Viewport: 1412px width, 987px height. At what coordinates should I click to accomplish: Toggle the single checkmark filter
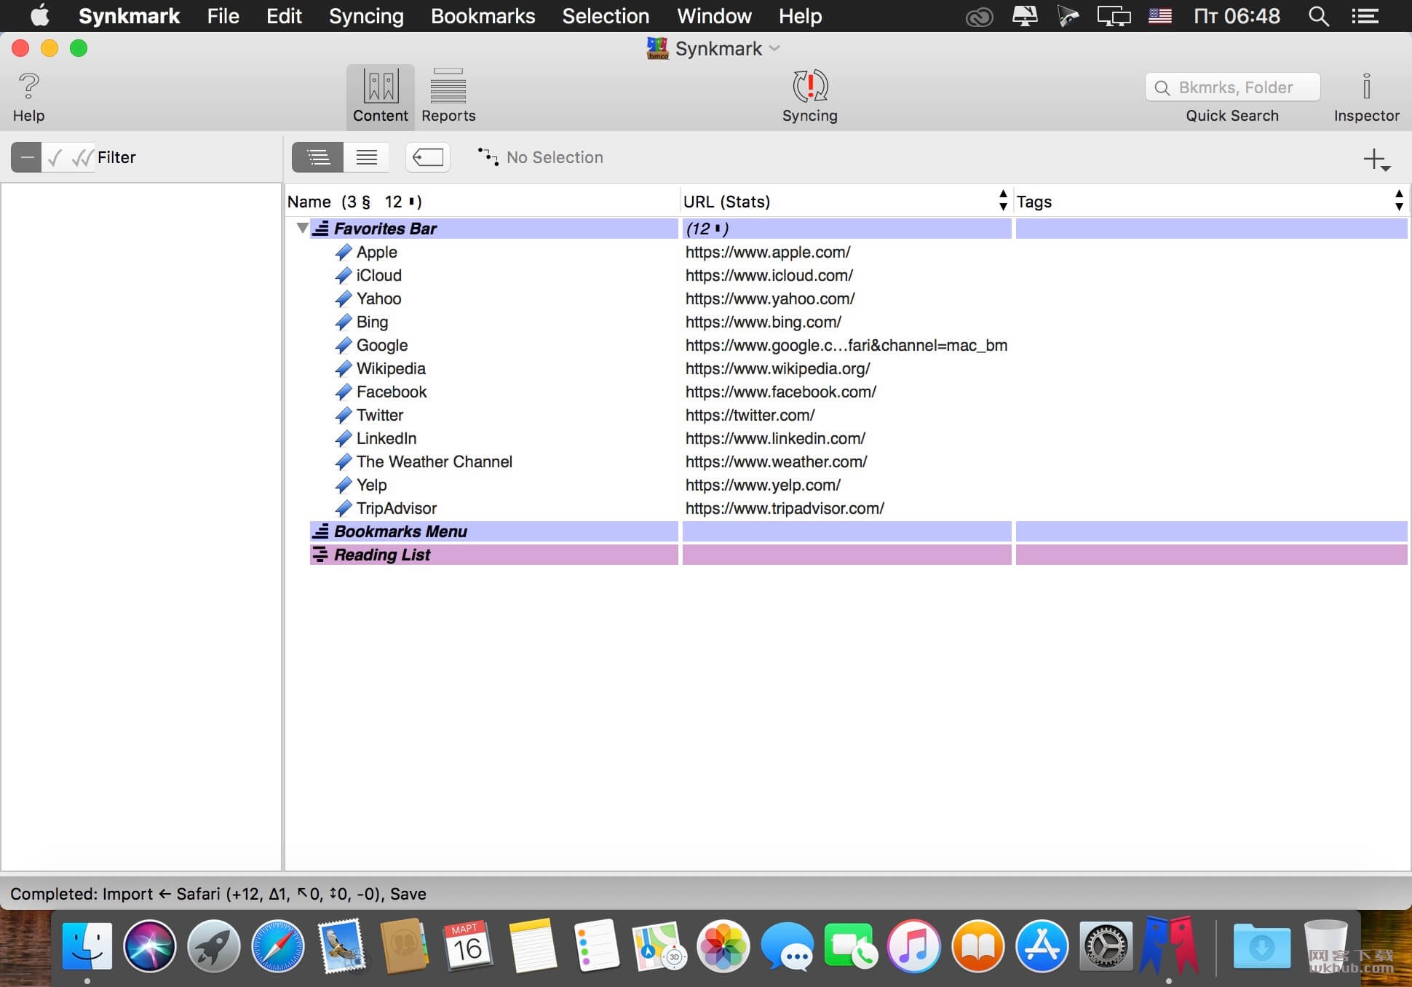55,157
